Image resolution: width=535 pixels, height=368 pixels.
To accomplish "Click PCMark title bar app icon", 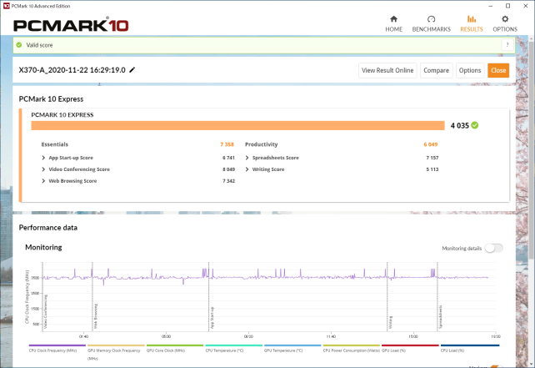I will [x=7, y=6].
